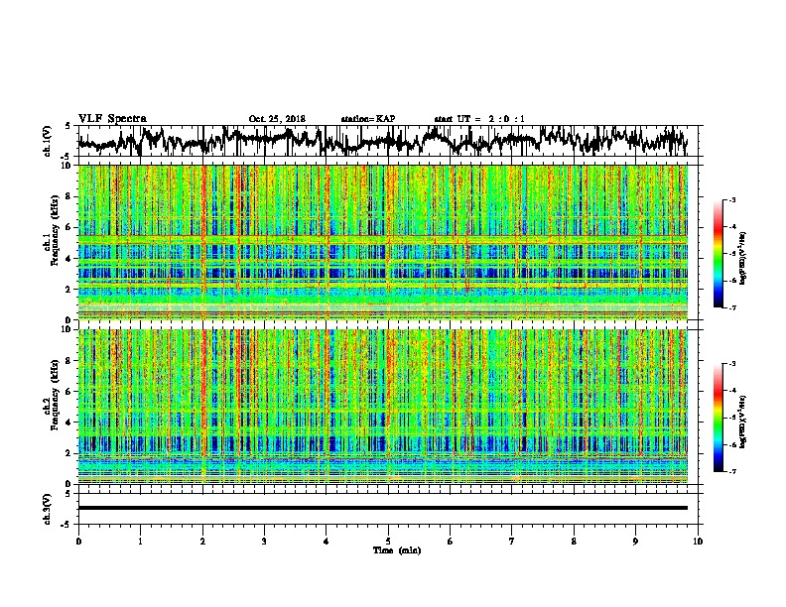The width and height of the screenshot is (786, 607).
Task: Click the ch.2 colorbar log PSD units label
Action: click(743, 422)
